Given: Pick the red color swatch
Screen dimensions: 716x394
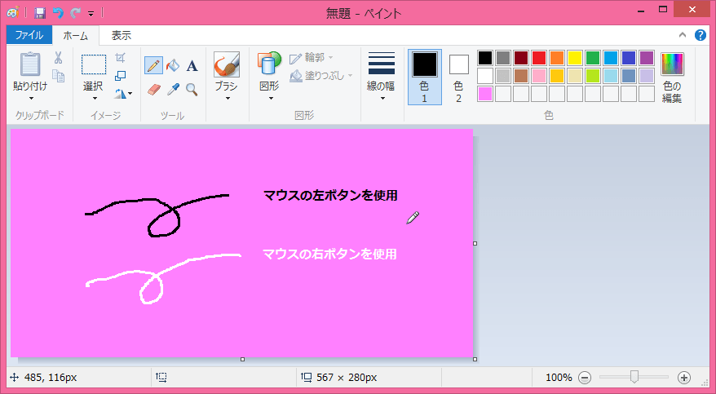Looking at the screenshot, I should [539, 58].
